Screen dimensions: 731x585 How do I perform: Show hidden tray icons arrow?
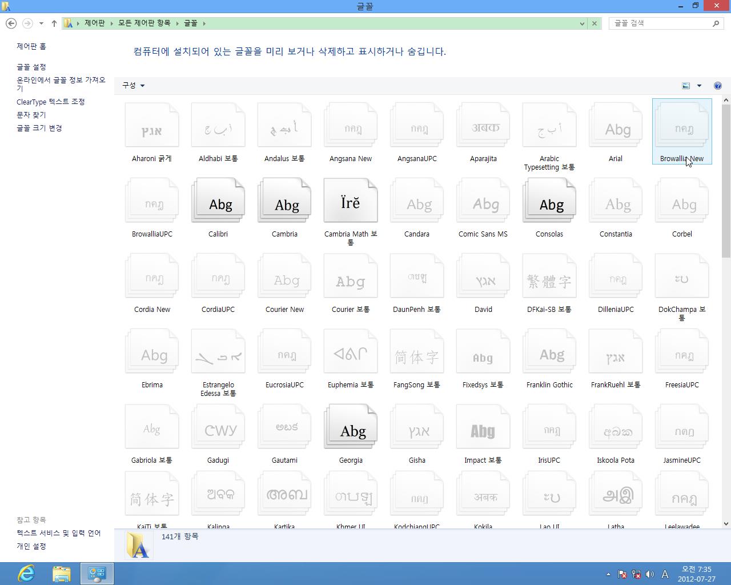[608, 574]
